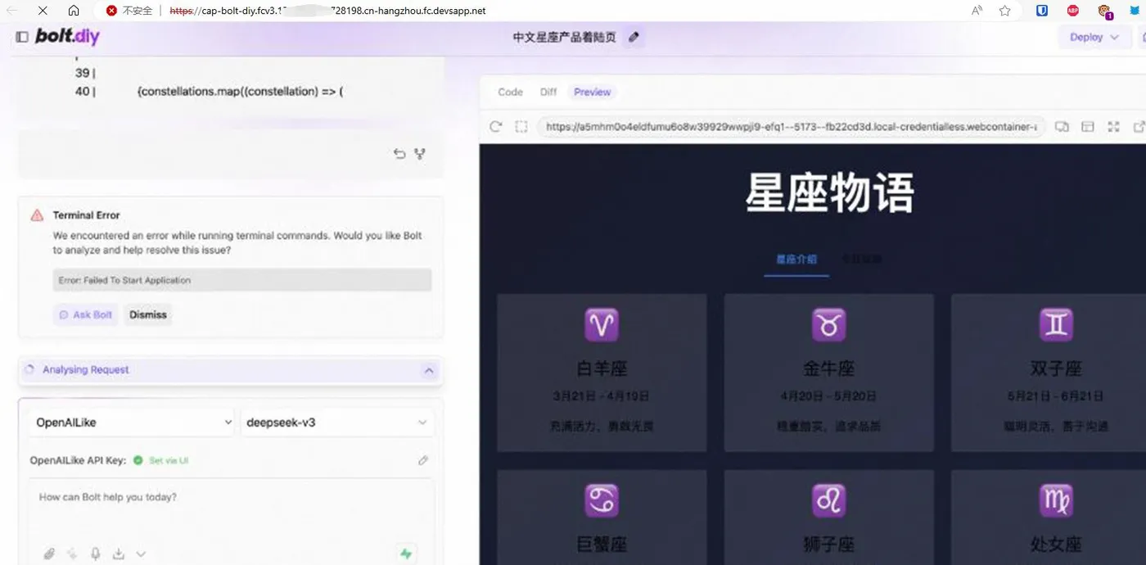Click the 处女座 Virgo card icon

coord(1056,501)
